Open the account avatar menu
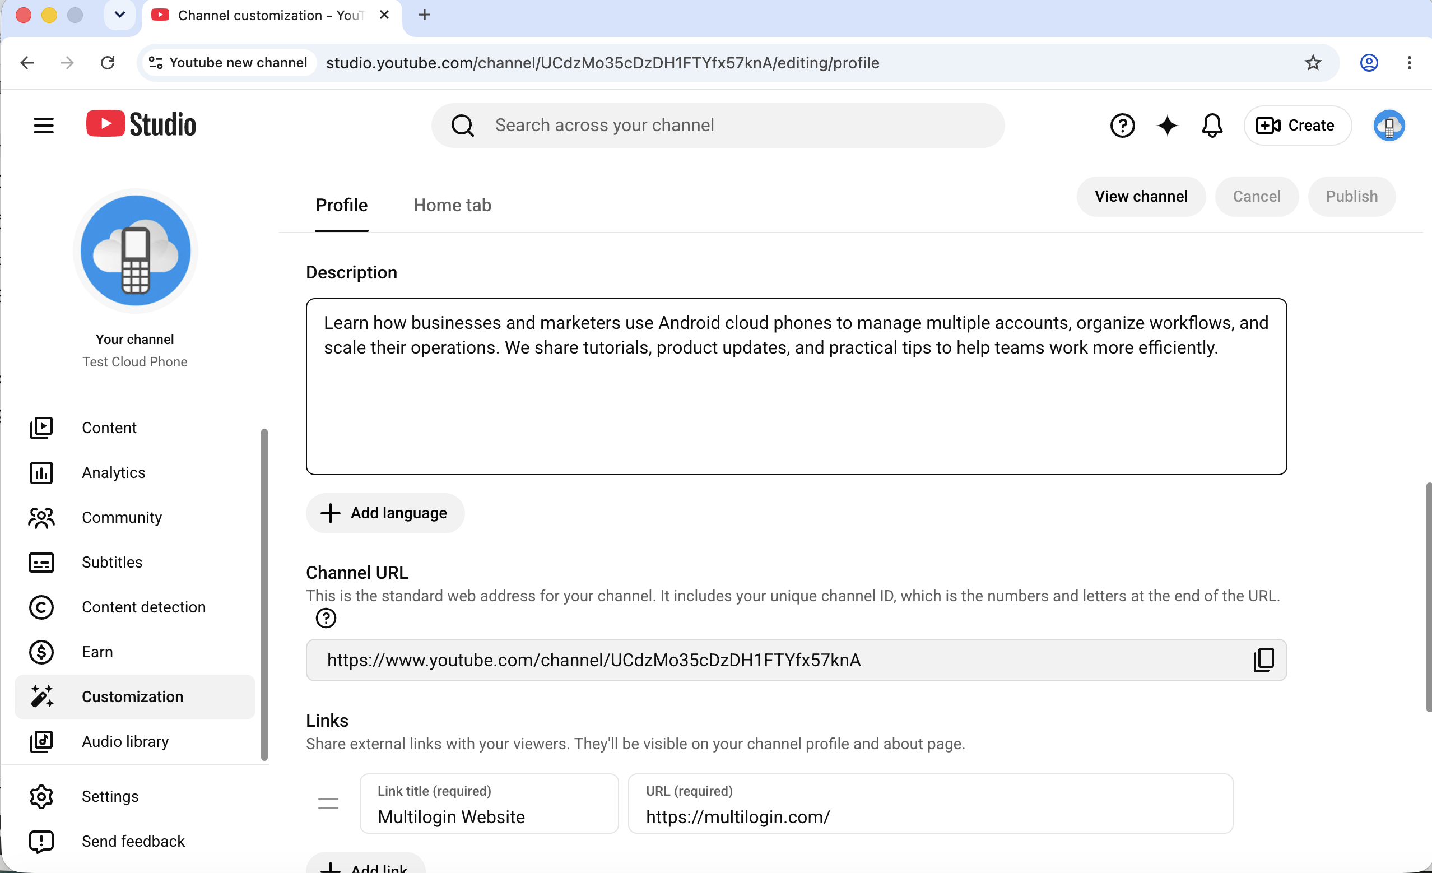Viewport: 1432px width, 873px height. pos(1389,126)
